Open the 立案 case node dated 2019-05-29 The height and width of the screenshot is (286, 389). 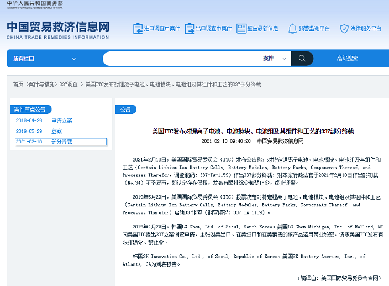(56, 131)
